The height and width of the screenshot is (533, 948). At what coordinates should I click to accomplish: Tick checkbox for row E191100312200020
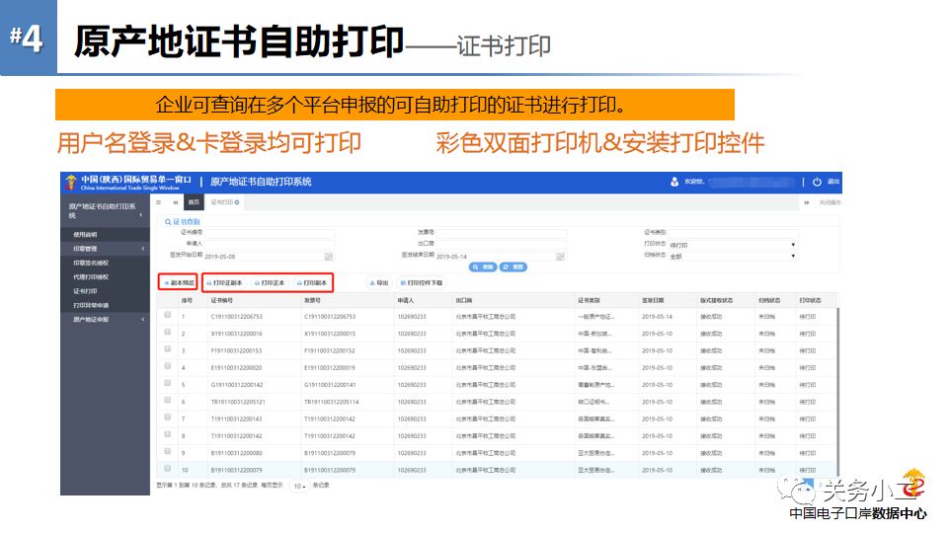[168, 365]
